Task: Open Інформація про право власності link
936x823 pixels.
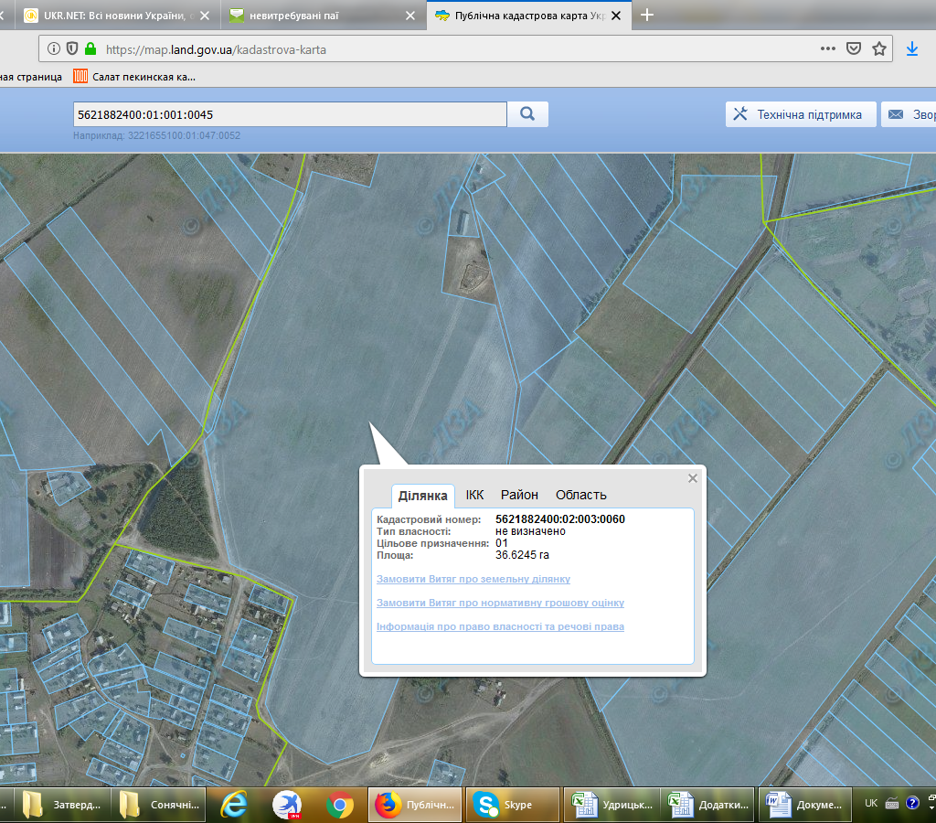Action: pyautogui.click(x=500, y=627)
